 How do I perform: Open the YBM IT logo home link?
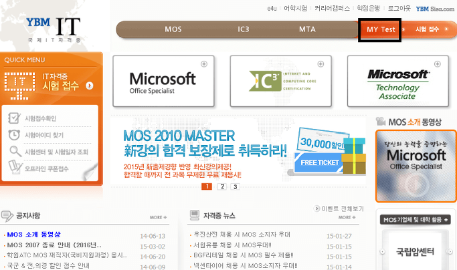coord(54,29)
